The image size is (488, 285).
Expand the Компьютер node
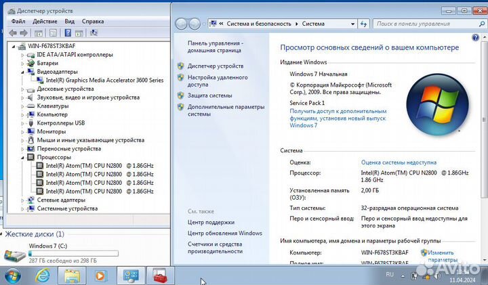(22, 114)
